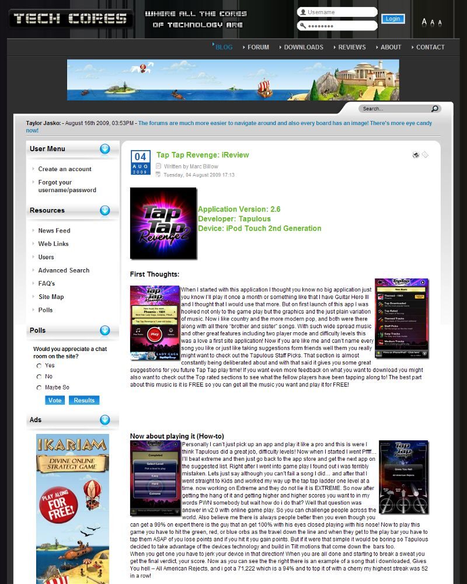The image size is (467, 584).
Task: Select the Maybe So poll option
Action: pyautogui.click(x=39, y=387)
